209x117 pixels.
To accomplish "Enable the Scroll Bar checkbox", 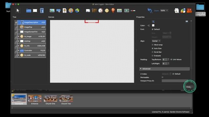I will [153, 52].
